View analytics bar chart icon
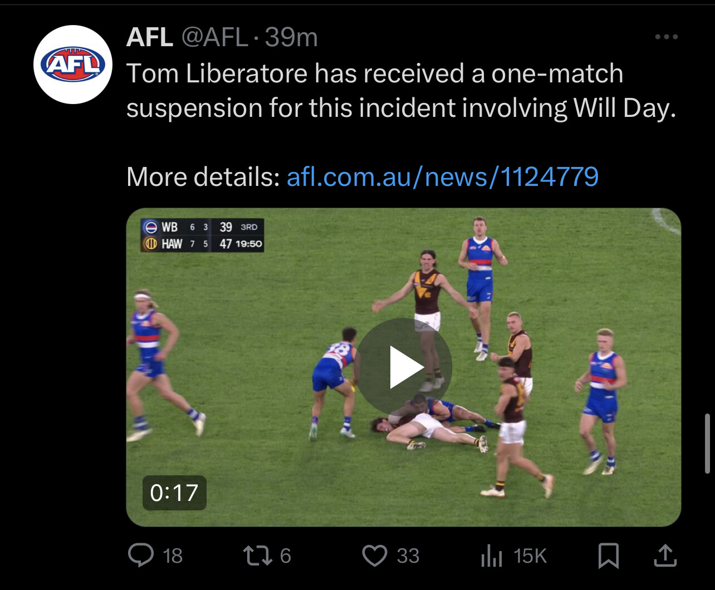The width and height of the screenshot is (715, 590). 491,556
